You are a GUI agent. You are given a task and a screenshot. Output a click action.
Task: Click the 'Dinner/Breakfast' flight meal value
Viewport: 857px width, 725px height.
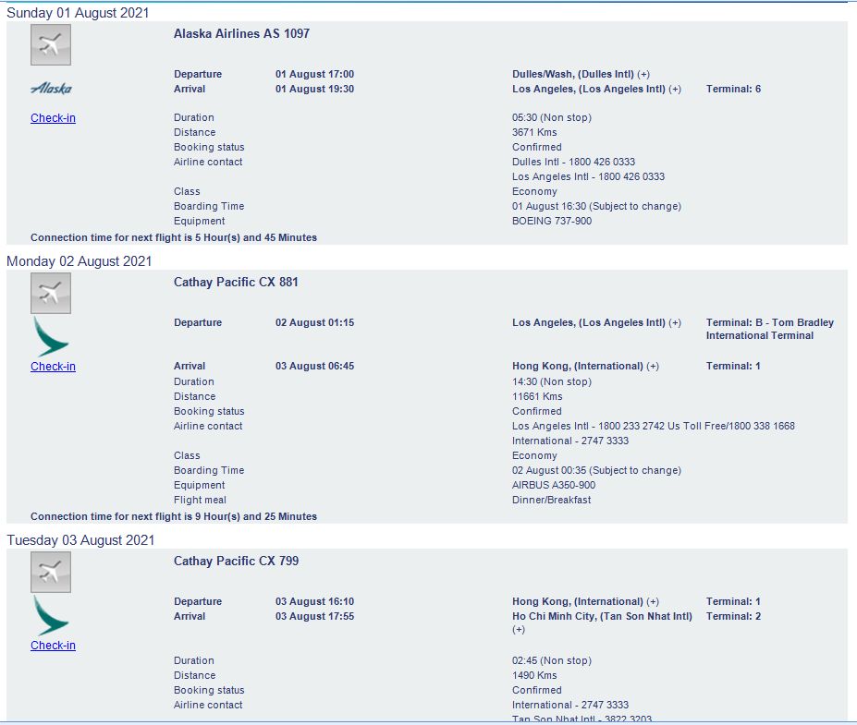click(552, 500)
